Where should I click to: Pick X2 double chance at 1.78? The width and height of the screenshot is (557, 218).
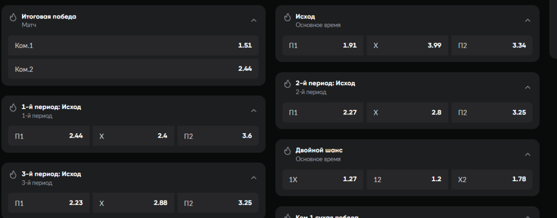pos(492,179)
